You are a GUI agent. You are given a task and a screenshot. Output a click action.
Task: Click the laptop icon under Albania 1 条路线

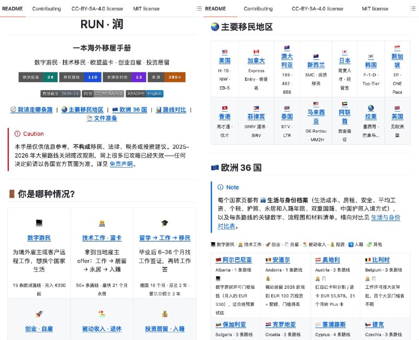pyautogui.click(x=218, y=278)
